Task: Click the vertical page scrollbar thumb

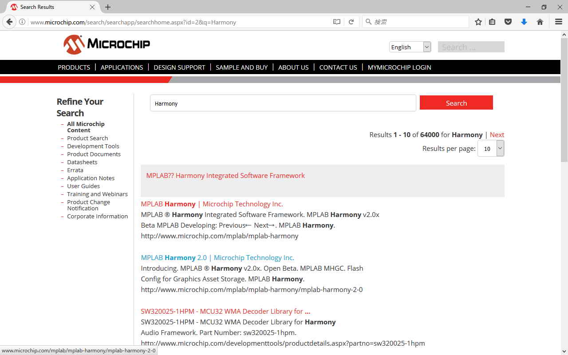Action: click(564, 100)
